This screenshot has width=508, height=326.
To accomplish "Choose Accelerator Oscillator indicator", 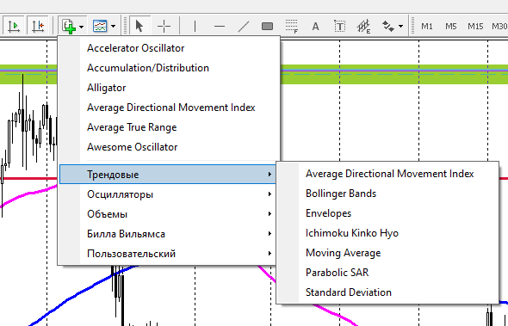I will pyautogui.click(x=169, y=48).
